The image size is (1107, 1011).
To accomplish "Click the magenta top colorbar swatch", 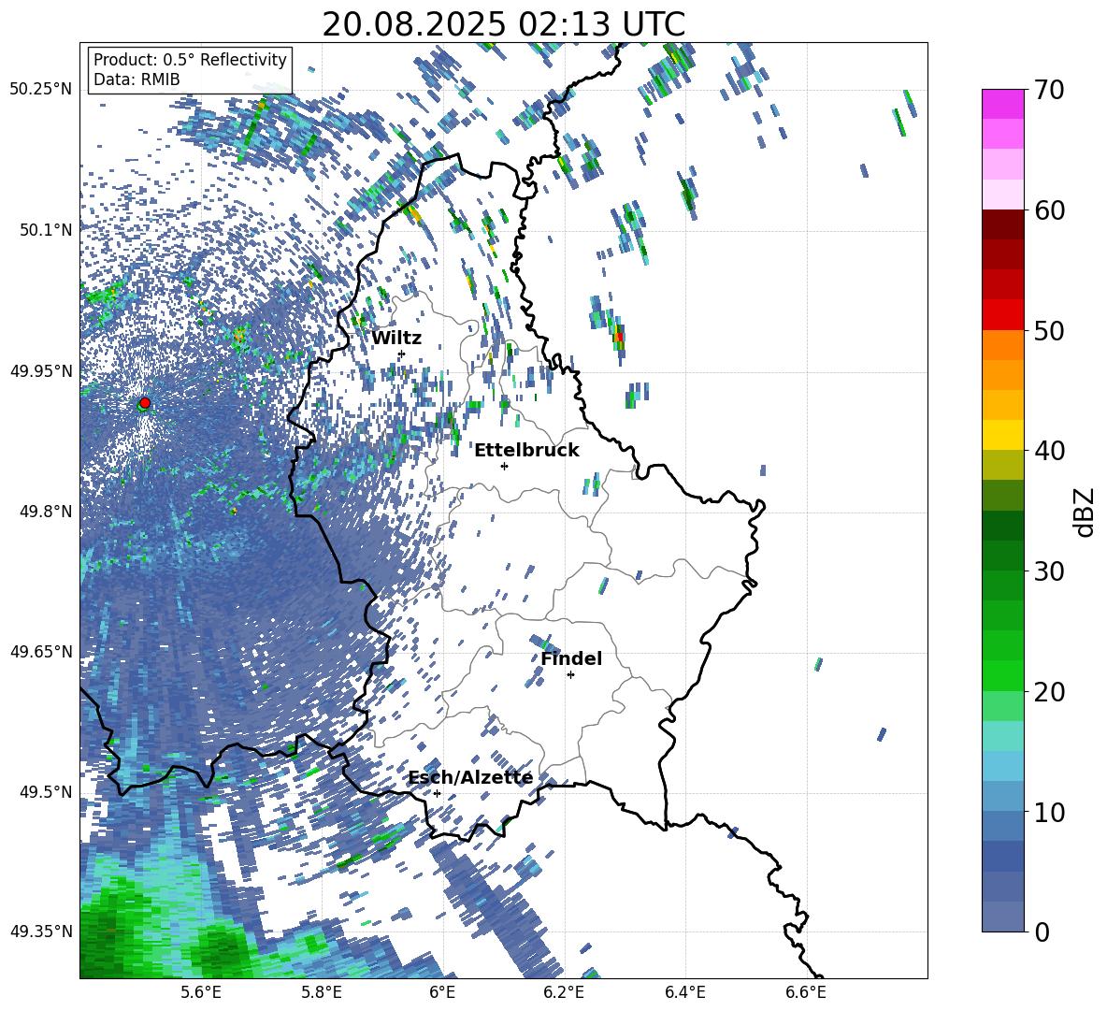I will tap(1003, 104).
